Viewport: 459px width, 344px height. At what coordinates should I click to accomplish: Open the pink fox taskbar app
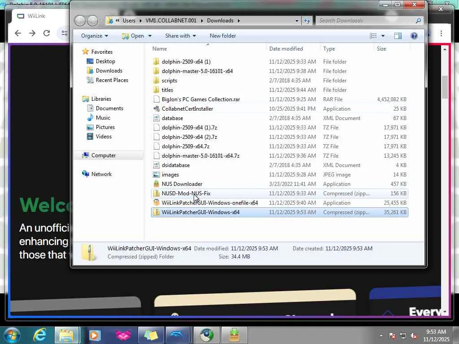tap(123, 335)
